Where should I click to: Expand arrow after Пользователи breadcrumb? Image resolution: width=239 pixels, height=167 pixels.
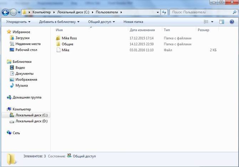coord(121,12)
